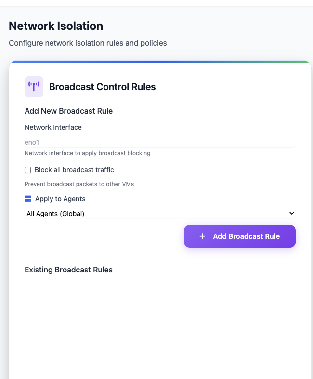The height and width of the screenshot is (379, 313).
Task: Click the "Configure network isolation rules and policies" subtitle
Action: [x=88, y=43]
